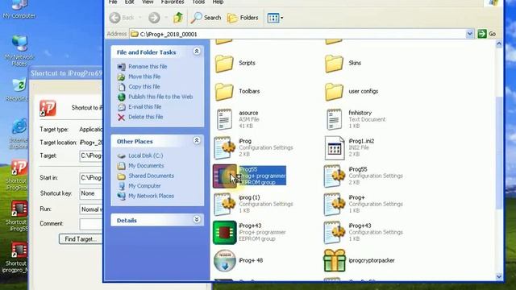Click Copy this file

tap(144, 87)
